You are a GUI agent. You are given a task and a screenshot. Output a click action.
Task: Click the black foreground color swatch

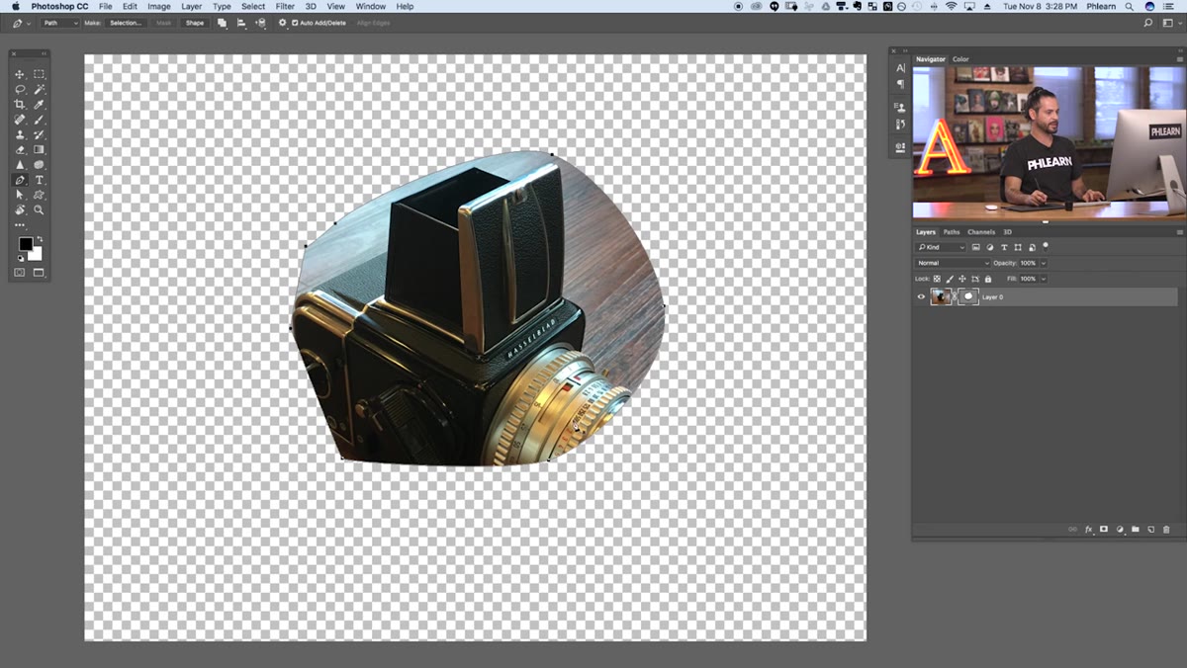[25, 244]
